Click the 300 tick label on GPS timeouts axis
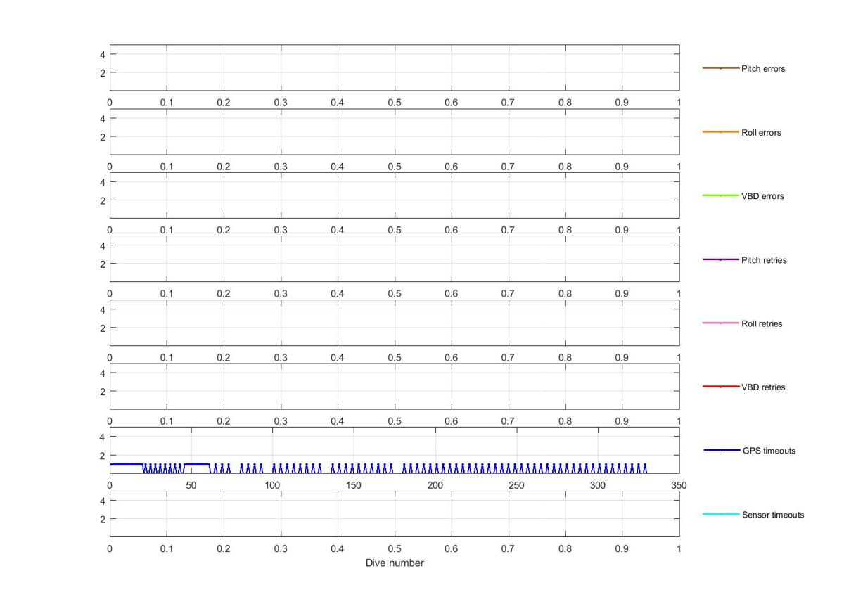 click(598, 485)
